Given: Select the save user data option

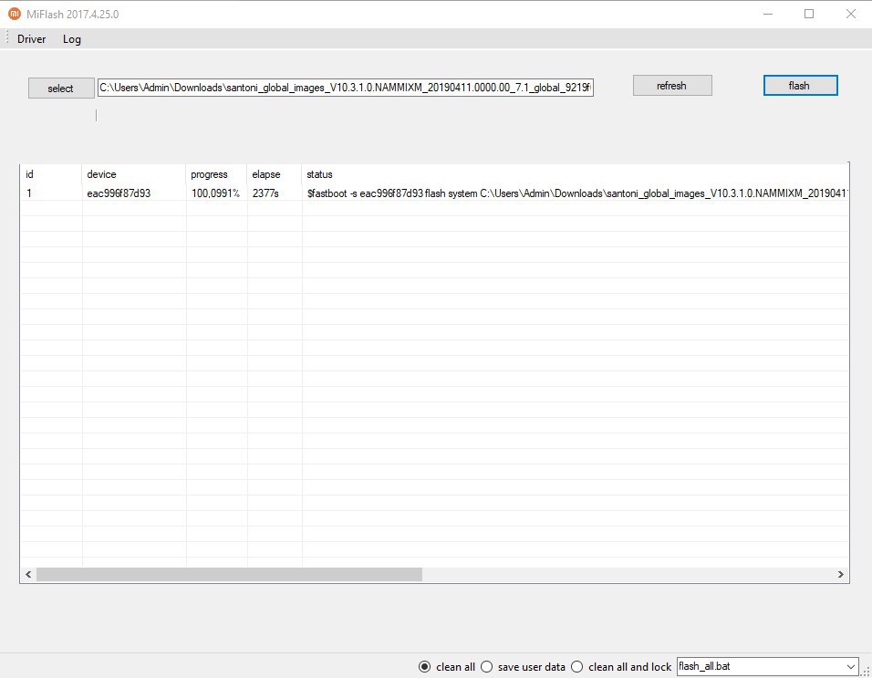Looking at the screenshot, I should (523, 666).
